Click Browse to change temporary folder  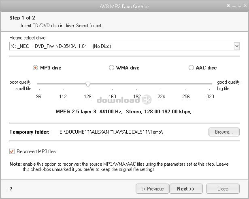(224, 132)
